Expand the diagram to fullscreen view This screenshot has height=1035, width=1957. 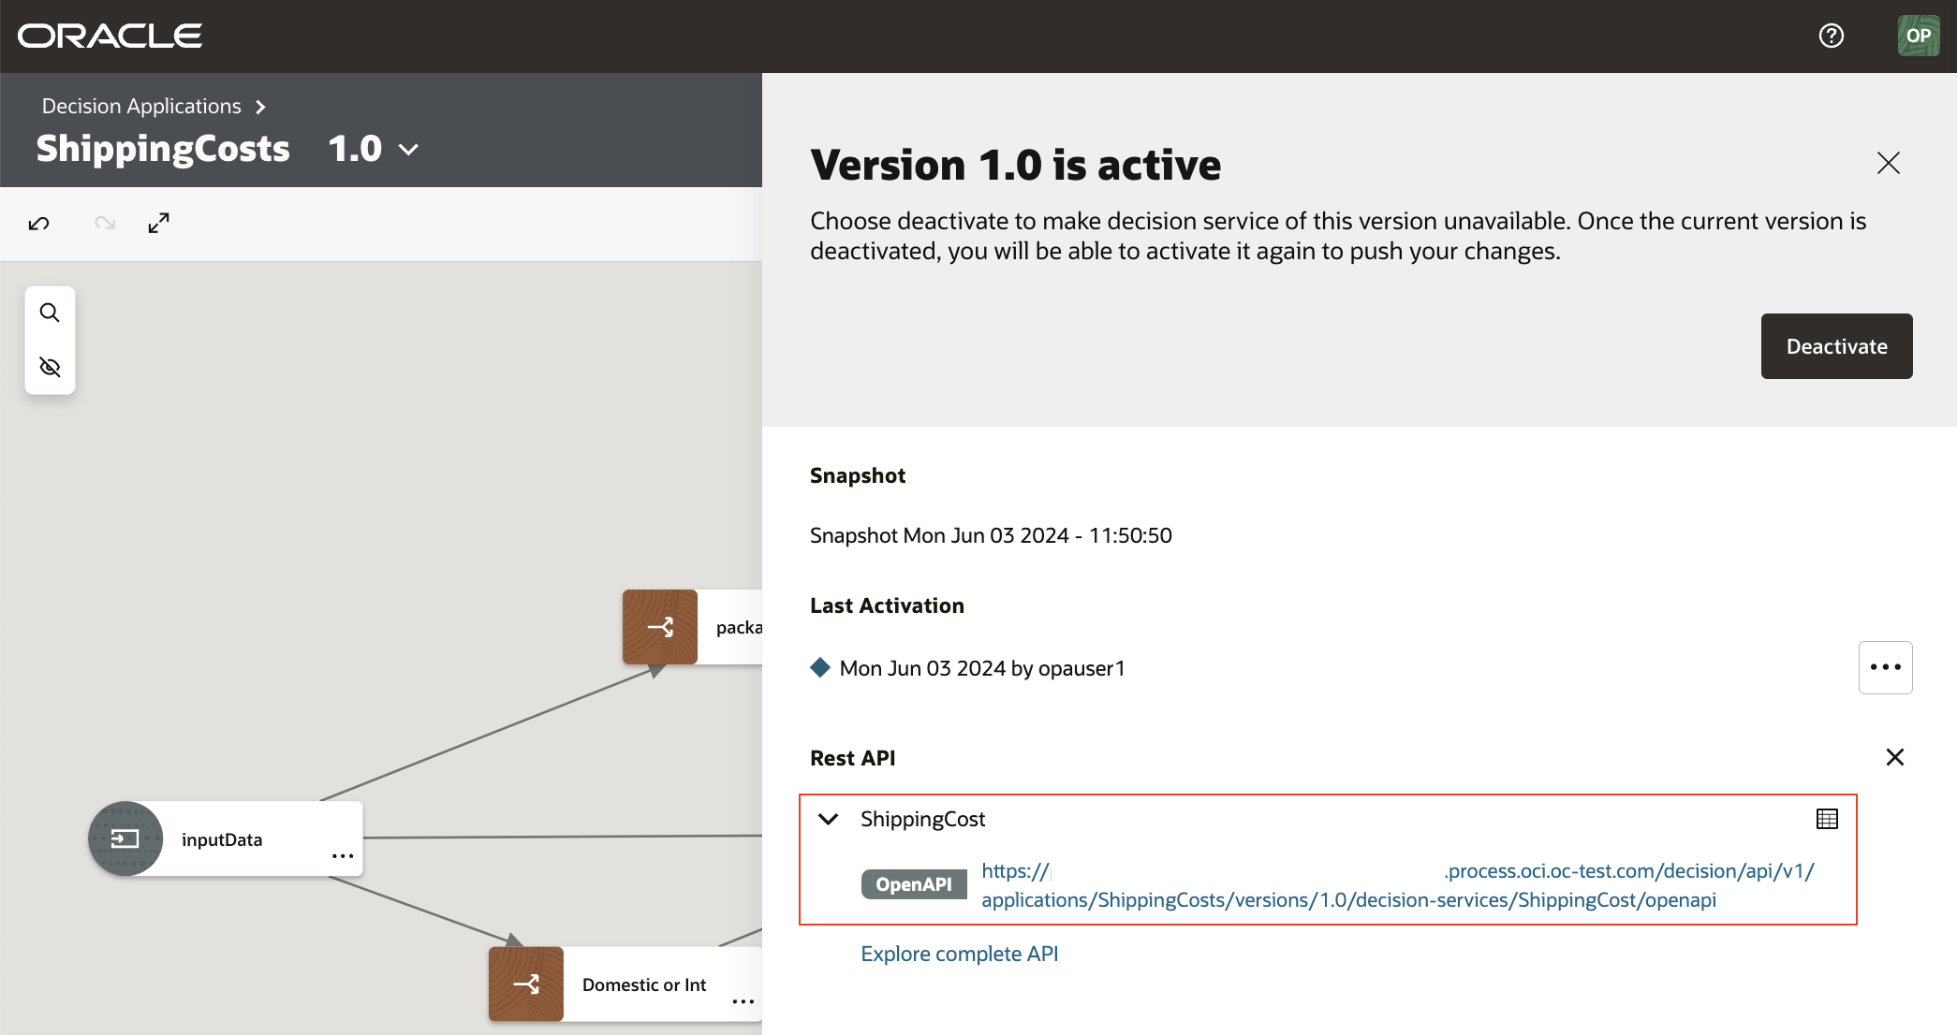coord(158,223)
